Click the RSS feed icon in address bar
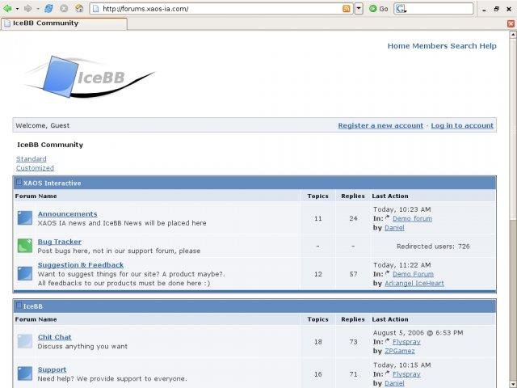517x388 pixels. tap(347, 9)
